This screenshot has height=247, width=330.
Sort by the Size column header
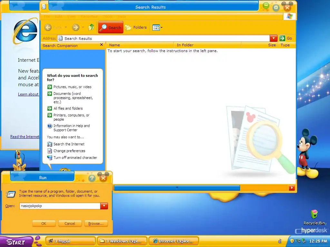(x=260, y=45)
